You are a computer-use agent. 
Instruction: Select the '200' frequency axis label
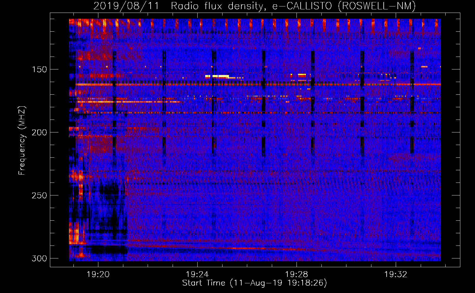(x=39, y=132)
